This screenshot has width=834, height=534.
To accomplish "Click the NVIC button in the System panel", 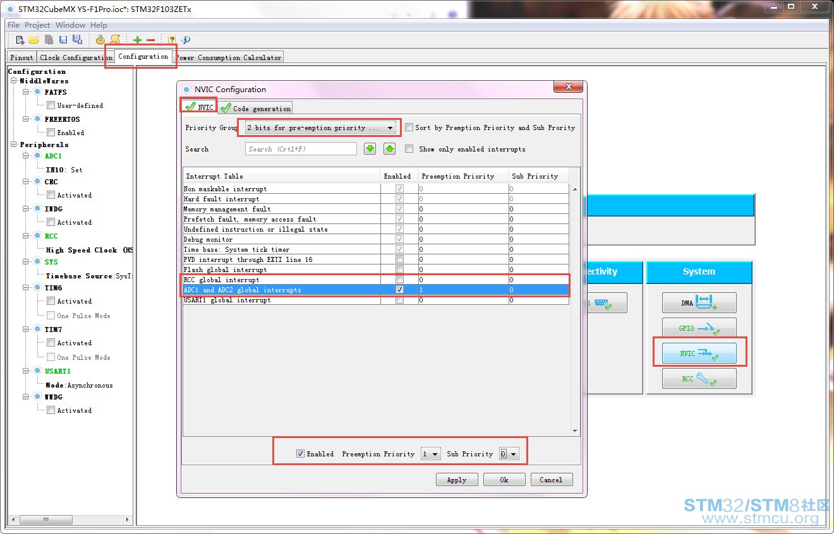I will [x=699, y=353].
